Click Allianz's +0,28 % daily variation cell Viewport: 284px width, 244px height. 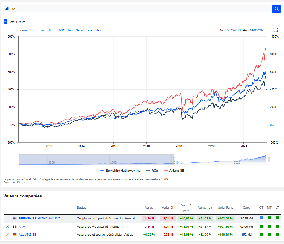(149, 235)
